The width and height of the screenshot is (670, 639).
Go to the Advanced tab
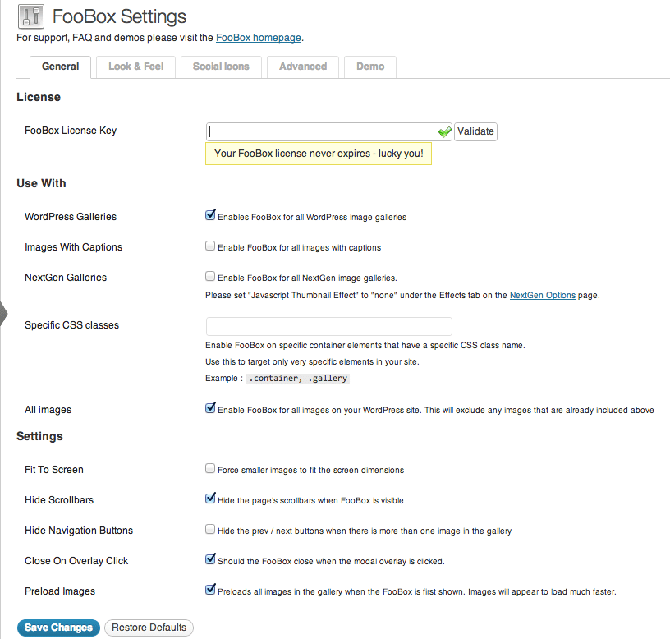point(303,67)
